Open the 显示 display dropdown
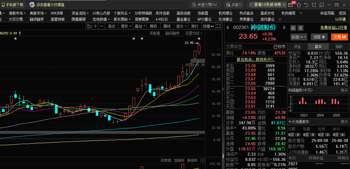 [x=181, y=26]
